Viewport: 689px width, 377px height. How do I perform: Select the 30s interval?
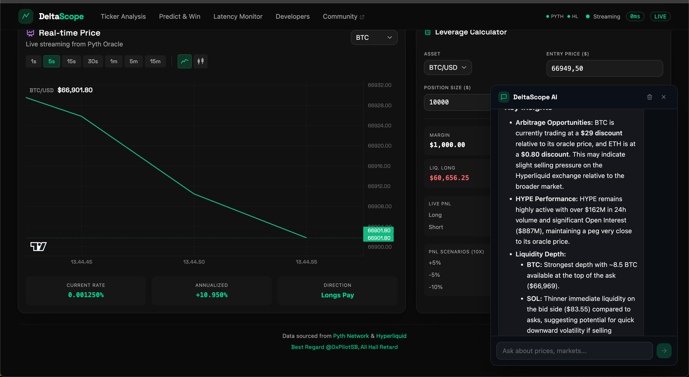click(x=93, y=61)
